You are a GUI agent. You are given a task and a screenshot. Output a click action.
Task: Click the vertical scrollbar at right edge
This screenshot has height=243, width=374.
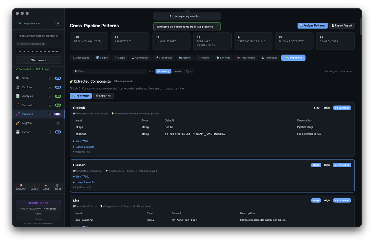[360, 26]
